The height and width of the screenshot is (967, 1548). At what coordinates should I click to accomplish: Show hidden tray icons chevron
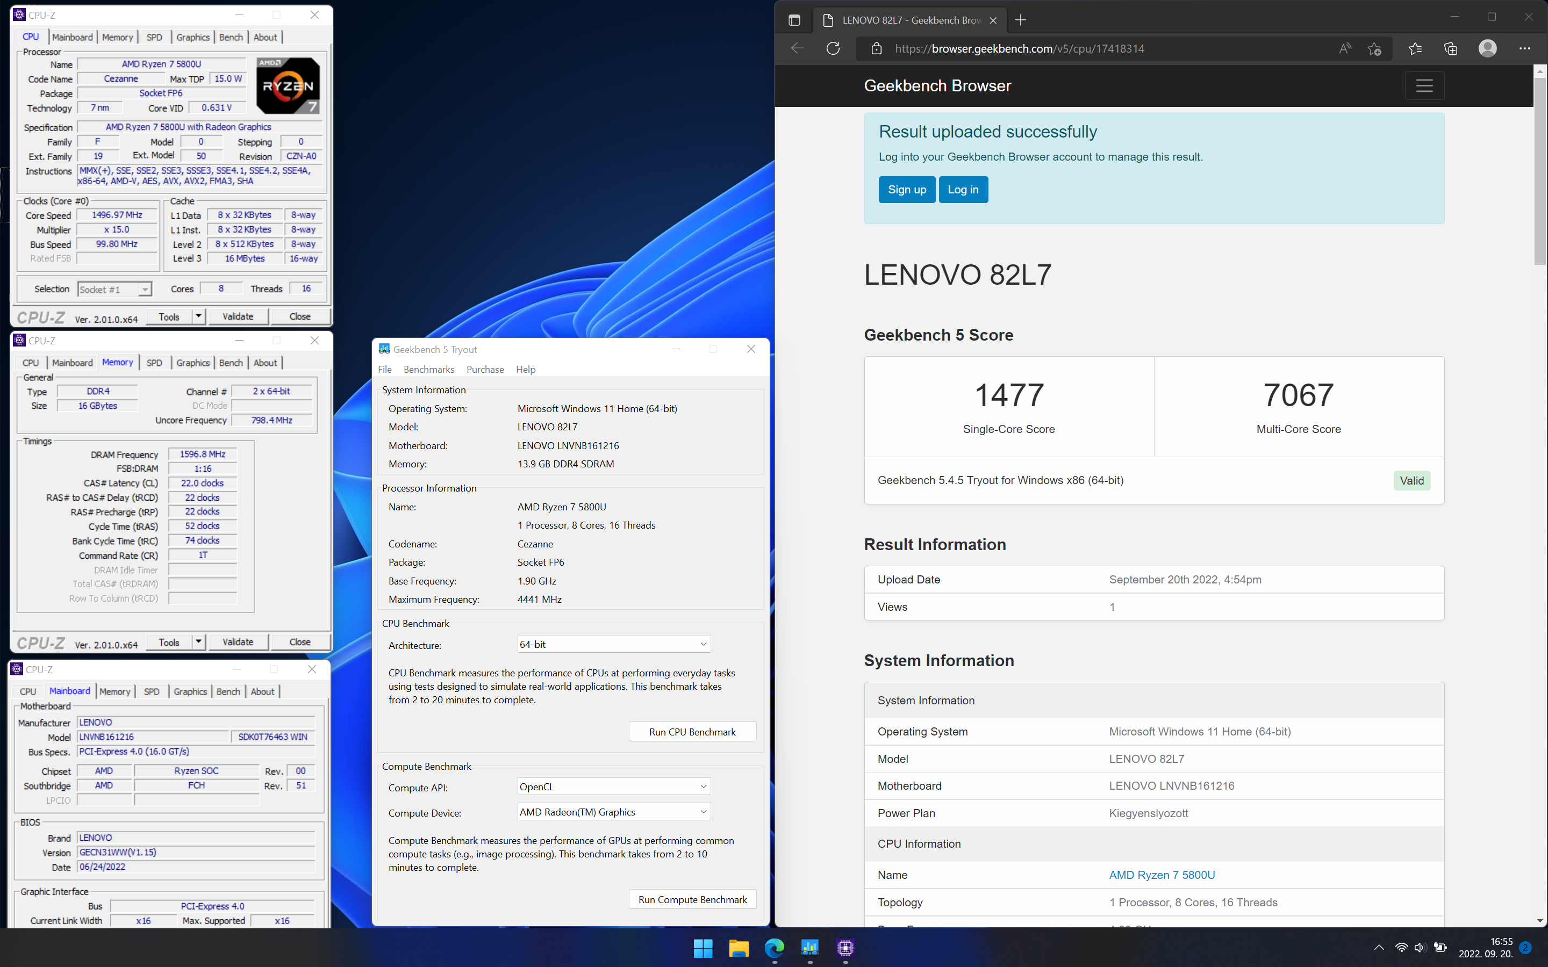pyautogui.click(x=1379, y=948)
